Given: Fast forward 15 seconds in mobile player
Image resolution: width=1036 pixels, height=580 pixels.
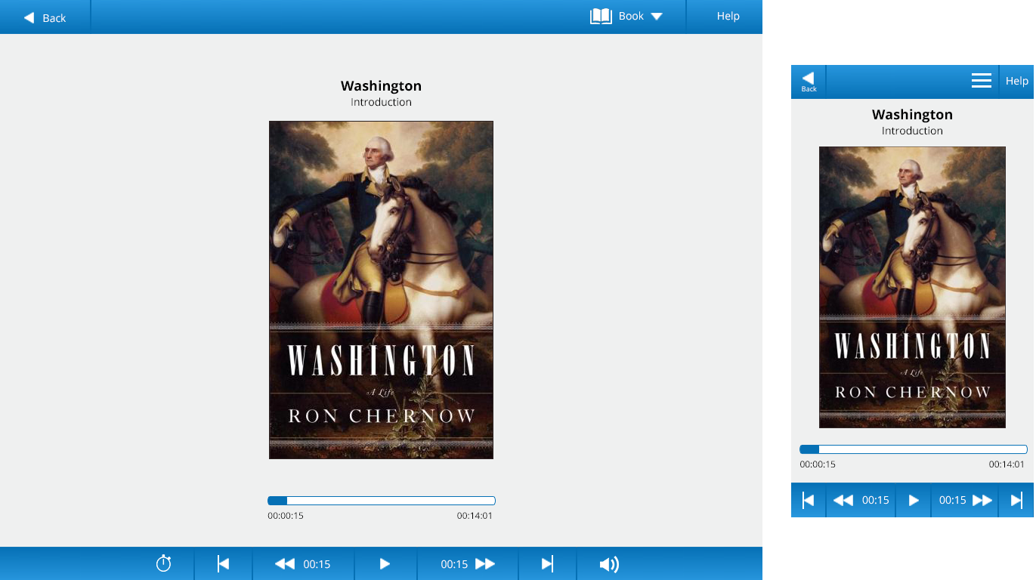Looking at the screenshot, I should pos(965,500).
